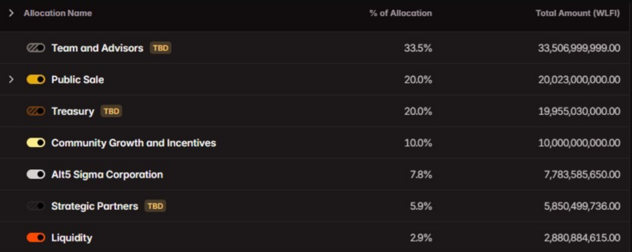Turn off Community Growth and Incentives toggle
Screen dimensions: 632x252
coord(36,143)
